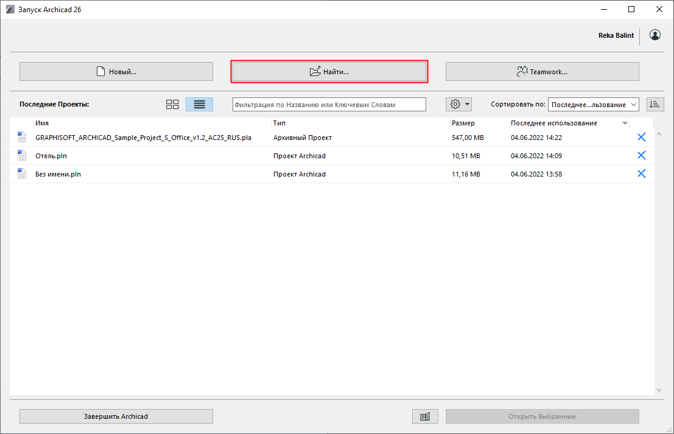Image resolution: width=674 pixels, height=434 pixels.
Task: Click the project info book icon button
Action: (x=425, y=416)
